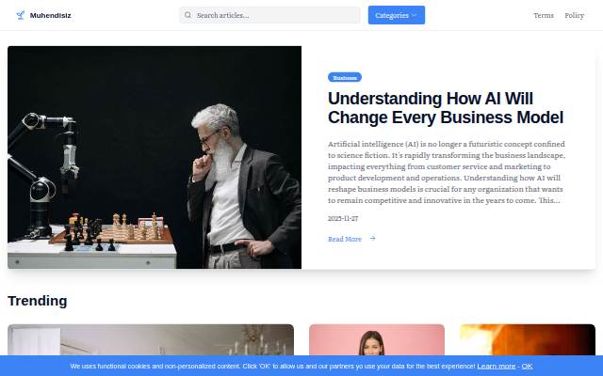Screen dimensions: 603x376
Task: Click the Trending section heading
Action: point(38,301)
